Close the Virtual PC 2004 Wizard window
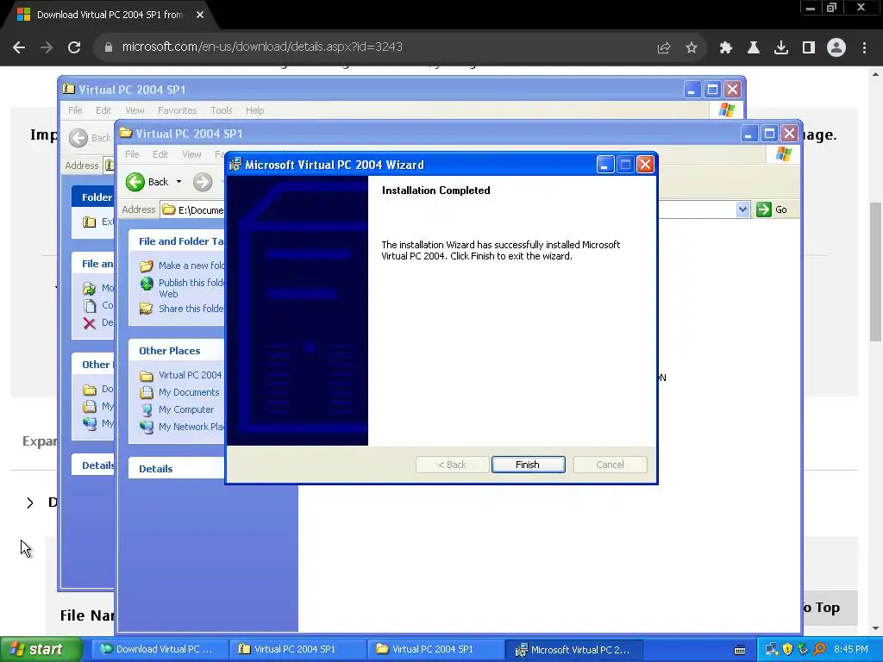This screenshot has height=662, width=883. point(645,165)
